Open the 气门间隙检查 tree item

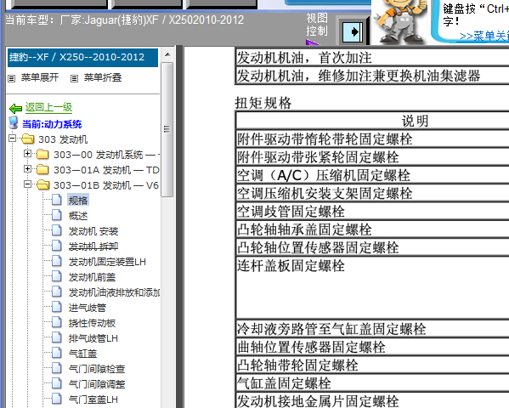[x=97, y=368]
